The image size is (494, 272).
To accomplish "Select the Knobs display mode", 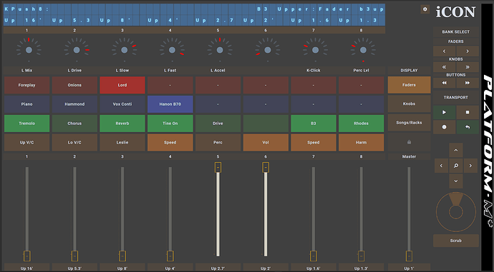I will (x=409, y=104).
